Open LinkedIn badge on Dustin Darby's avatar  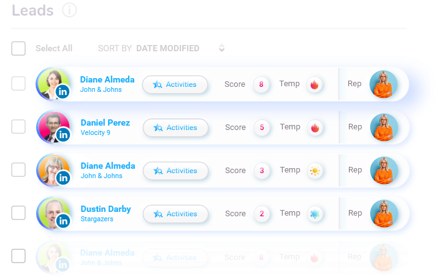(x=63, y=221)
